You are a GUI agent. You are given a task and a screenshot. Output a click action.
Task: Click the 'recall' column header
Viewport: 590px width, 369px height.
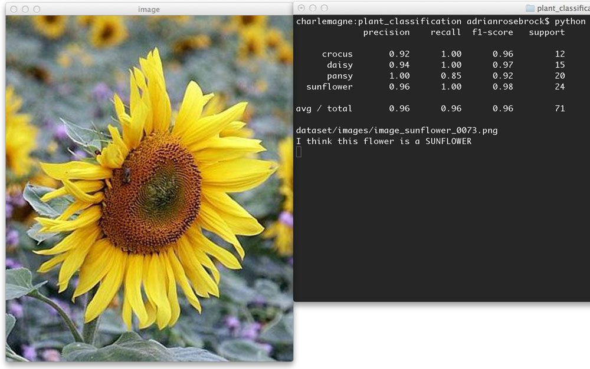[446, 32]
